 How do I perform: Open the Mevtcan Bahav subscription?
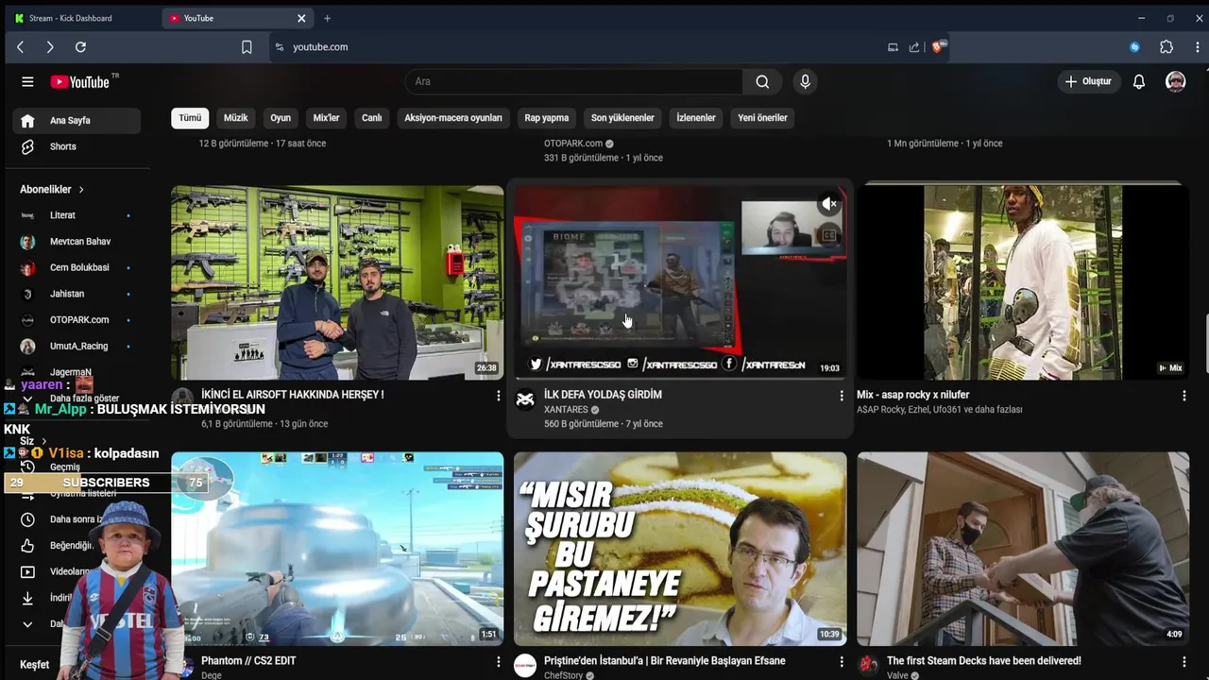click(77, 242)
